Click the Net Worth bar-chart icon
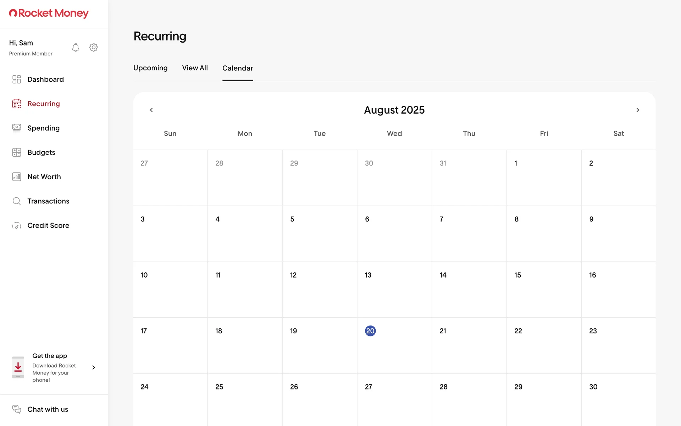This screenshot has height=426, width=681. (x=17, y=177)
